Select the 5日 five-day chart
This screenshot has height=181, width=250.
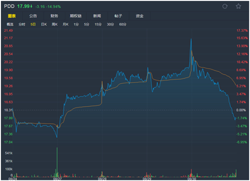click(x=33, y=25)
